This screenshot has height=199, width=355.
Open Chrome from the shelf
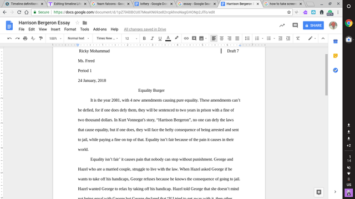[x=349, y=23]
